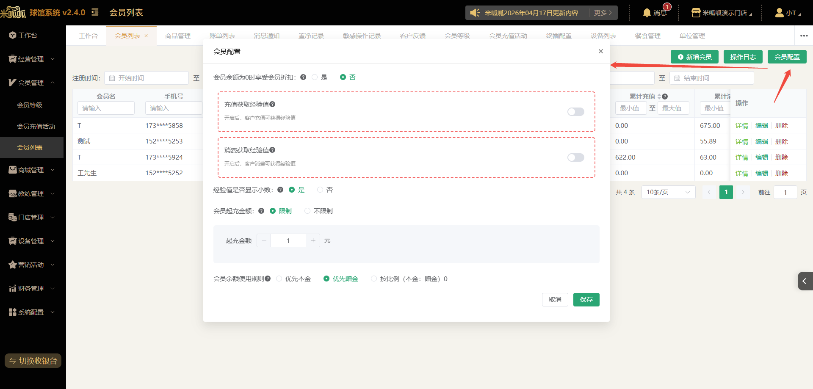Close the 会员配置 dialog

click(x=601, y=51)
